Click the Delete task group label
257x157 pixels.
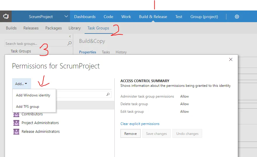coord(134,104)
